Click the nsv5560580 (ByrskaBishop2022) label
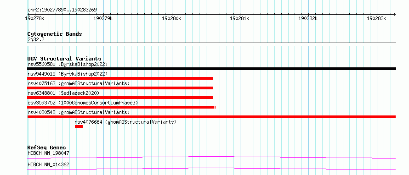409x175 pixels. click(68, 64)
